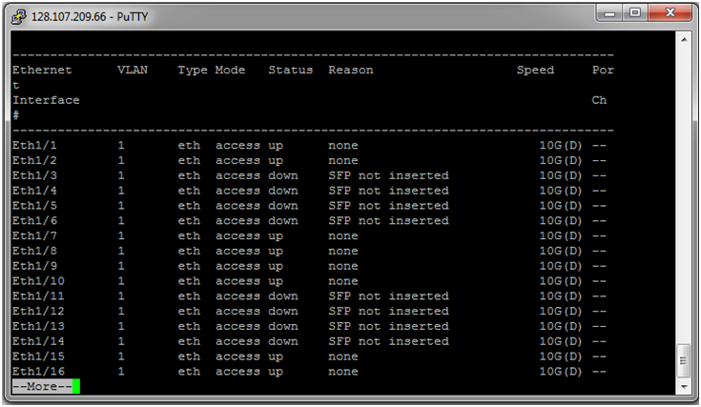701x407 pixels.
Task: Click the Reason column header
Action: [351, 71]
